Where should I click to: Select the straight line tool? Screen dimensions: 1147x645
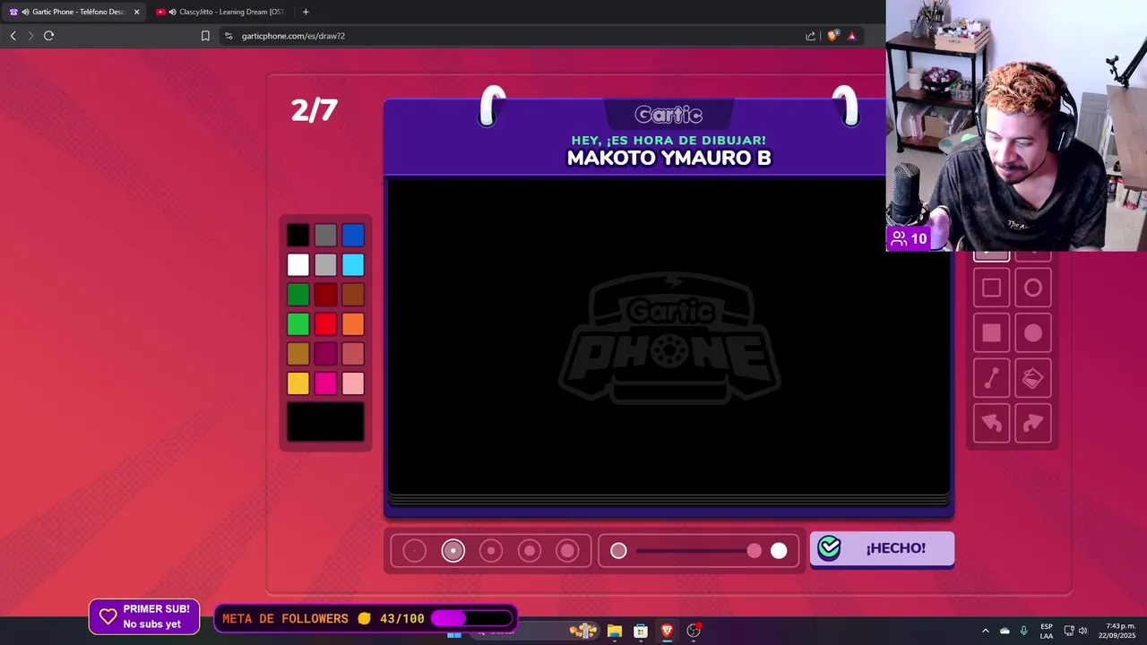[991, 378]
